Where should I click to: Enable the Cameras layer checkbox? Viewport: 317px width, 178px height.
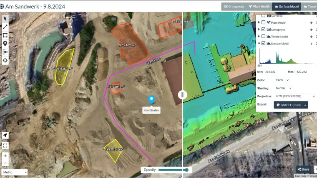point(263,16)
